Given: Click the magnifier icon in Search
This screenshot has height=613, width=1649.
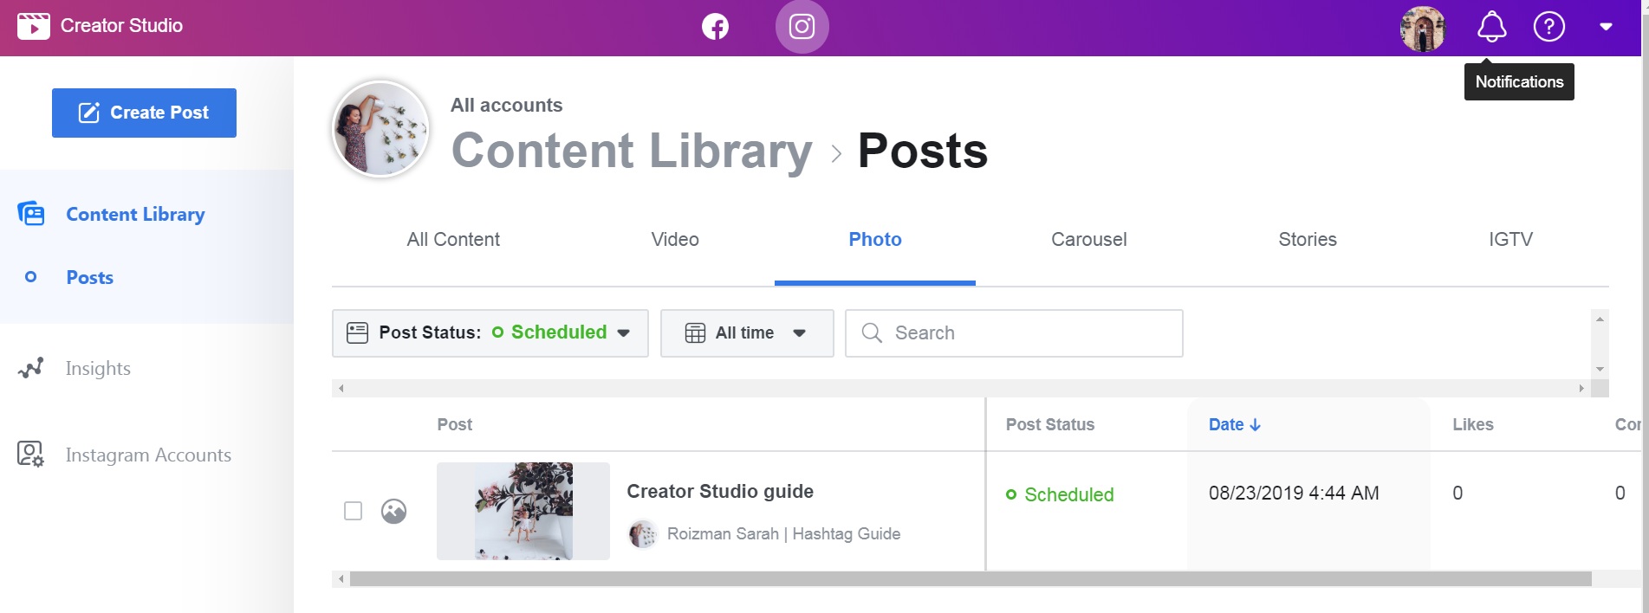Looking at the screenshot, I should click(x=872, y=333).
